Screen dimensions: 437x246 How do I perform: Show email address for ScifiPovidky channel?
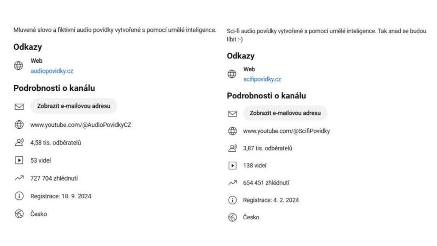pyautogui.click(x=285, y=113)
